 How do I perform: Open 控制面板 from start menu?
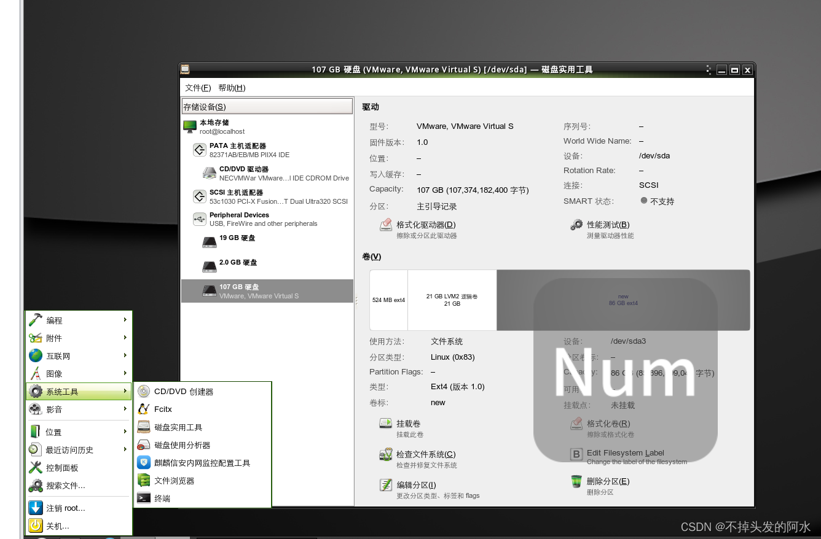click(x=78, y=468)
